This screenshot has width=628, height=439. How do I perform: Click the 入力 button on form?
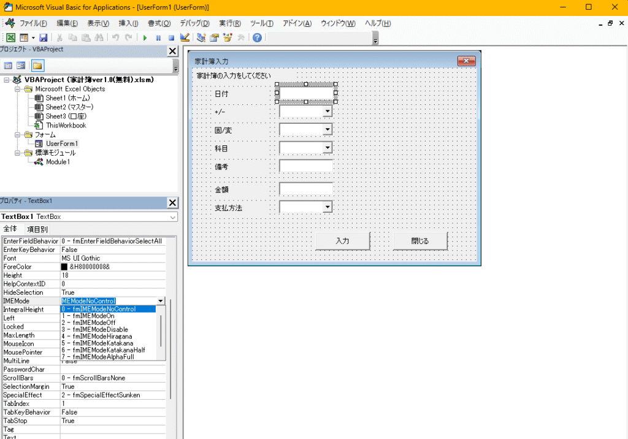pos(342,241)
